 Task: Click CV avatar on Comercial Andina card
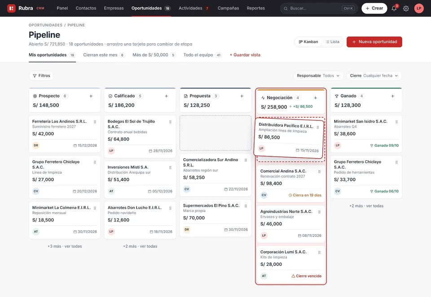coord(264,195)
